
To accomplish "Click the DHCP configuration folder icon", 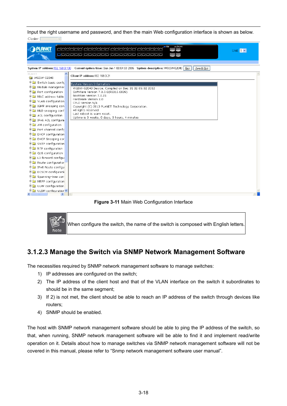I will [x=34, y=134].
